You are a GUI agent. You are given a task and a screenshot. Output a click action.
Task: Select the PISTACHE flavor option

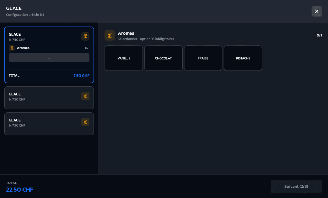[x=243, y=58]
